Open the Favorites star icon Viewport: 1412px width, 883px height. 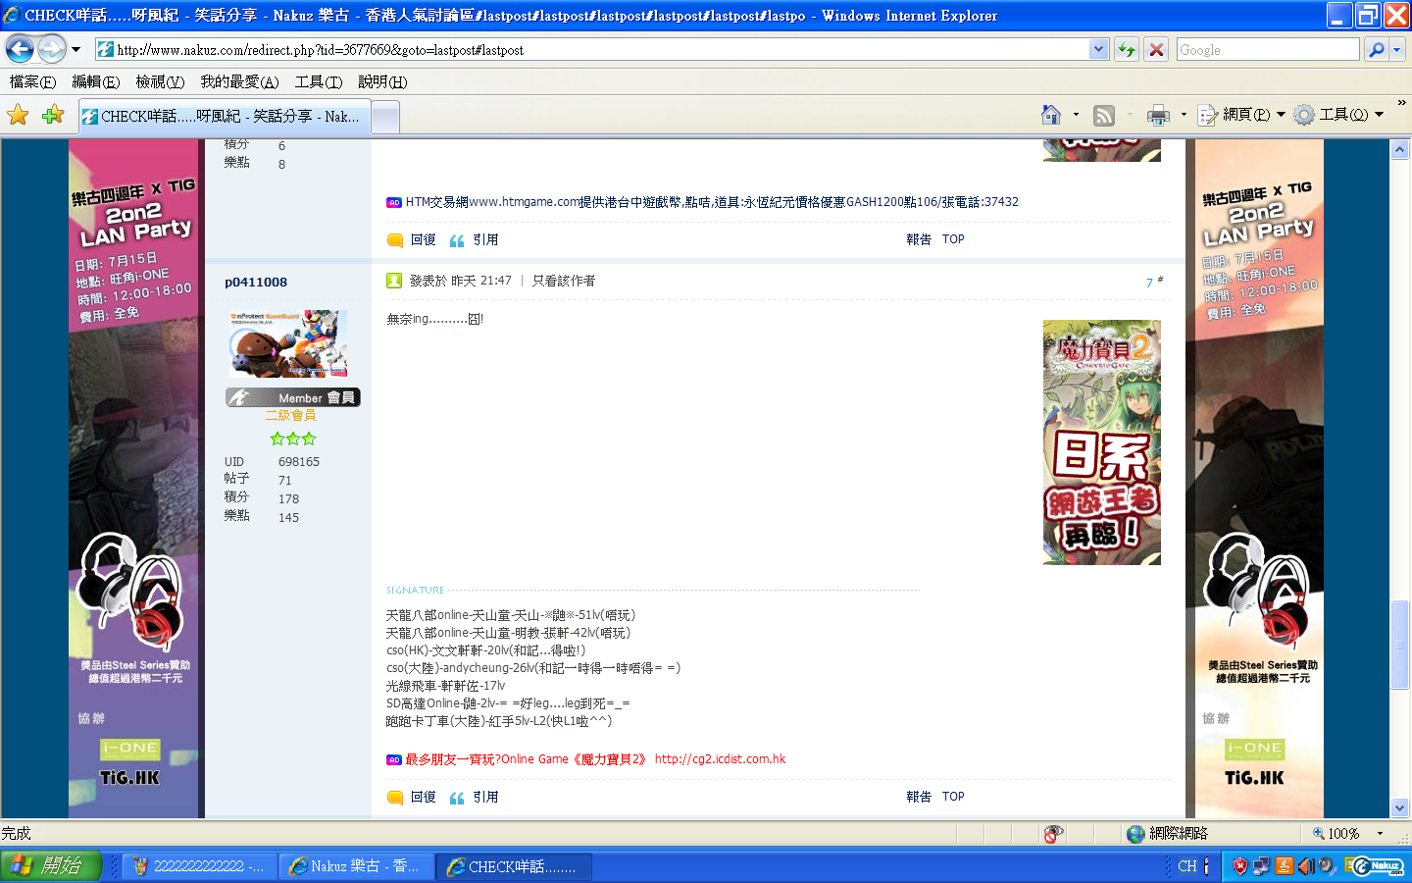18,116
